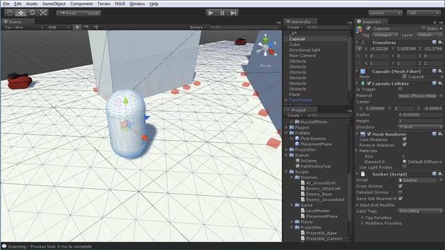445x250 pixels.
Task: Toggle scene skybox/image effects button
Action: (86, 27)
